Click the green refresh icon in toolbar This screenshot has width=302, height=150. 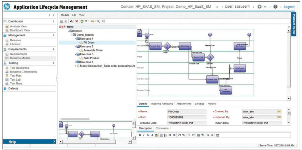(82, 21)
